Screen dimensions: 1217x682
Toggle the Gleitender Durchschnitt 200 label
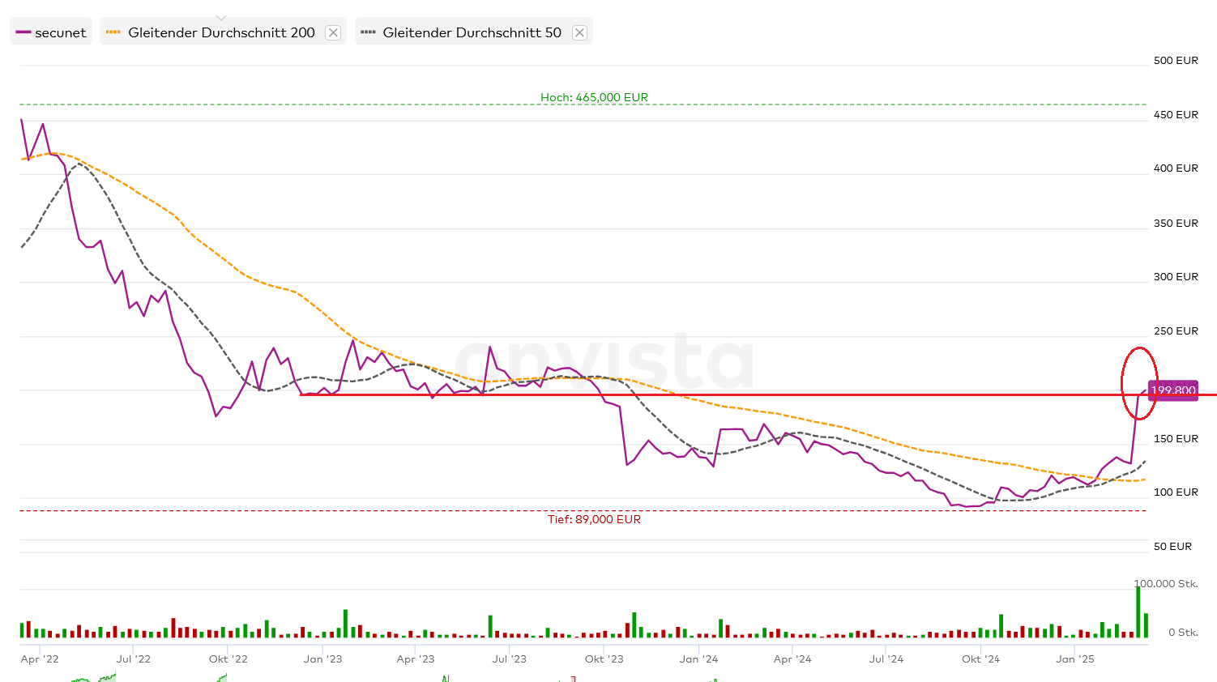(x=221, y=32)
